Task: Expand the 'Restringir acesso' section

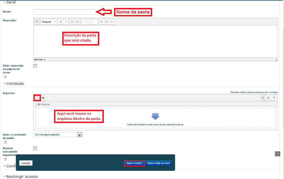Action: point(21,176)
